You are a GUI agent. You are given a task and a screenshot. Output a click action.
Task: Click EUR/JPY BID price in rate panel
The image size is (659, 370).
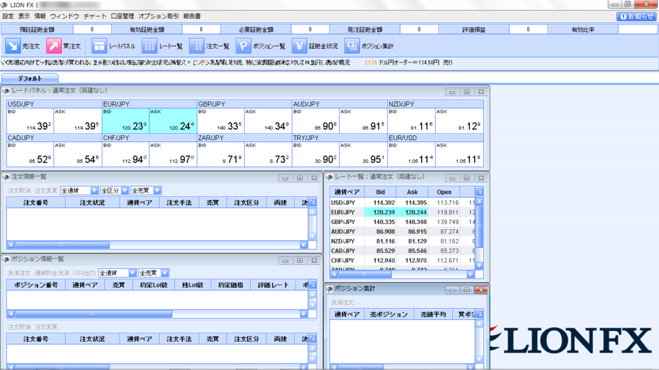125,120
